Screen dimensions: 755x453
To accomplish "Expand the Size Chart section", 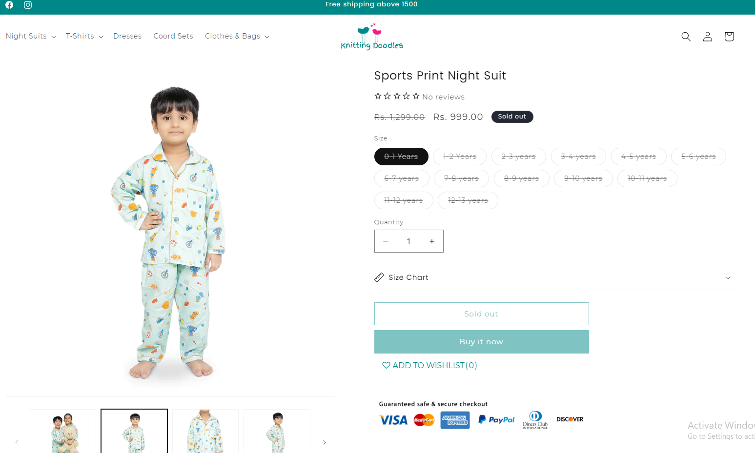I will click(555, 277).
